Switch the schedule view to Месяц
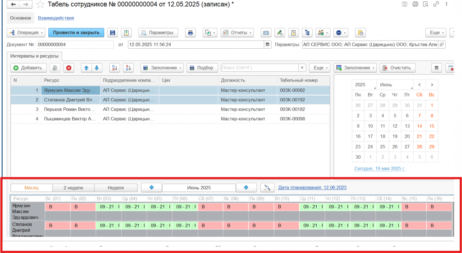Viewport: 462px width, 253px height. click(x=31, y=188)
